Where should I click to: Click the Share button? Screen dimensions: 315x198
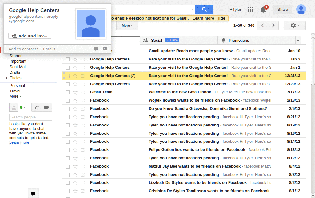tap(282, 10)
